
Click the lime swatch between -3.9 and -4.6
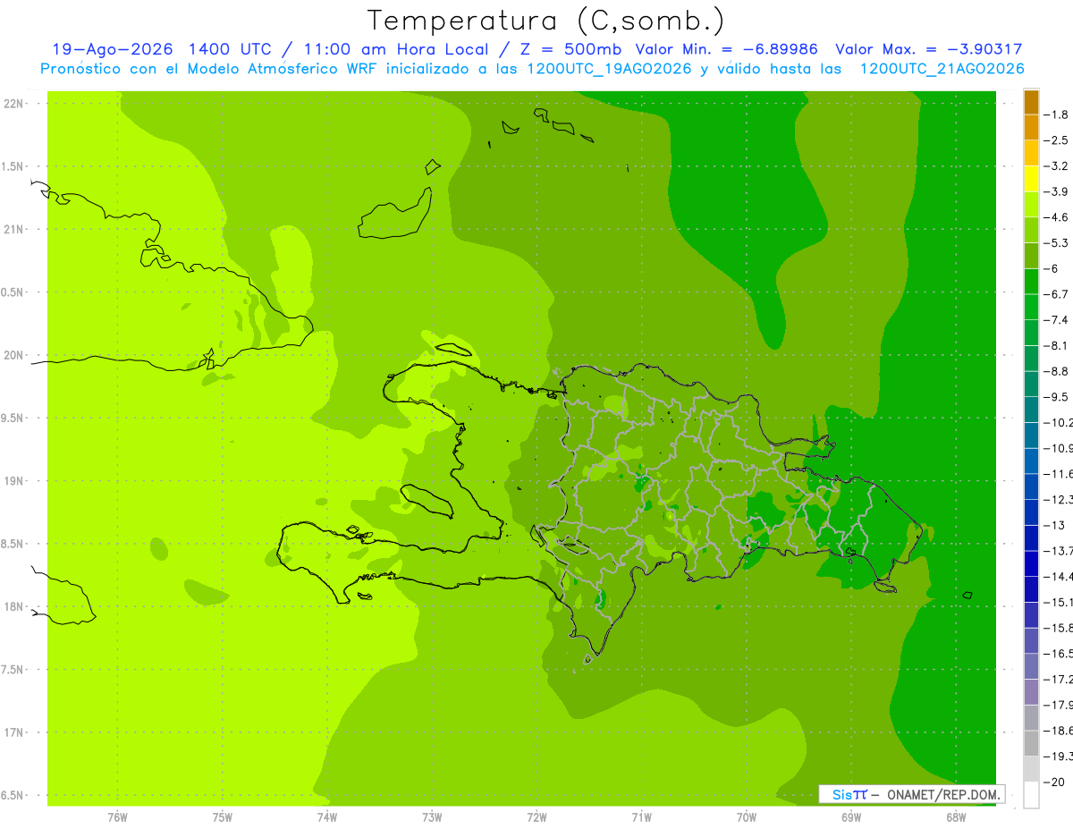click(1031, 205)
